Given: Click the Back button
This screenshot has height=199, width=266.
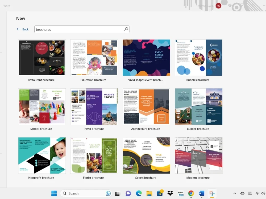Looking at the screenshot, I should point(23,29).
